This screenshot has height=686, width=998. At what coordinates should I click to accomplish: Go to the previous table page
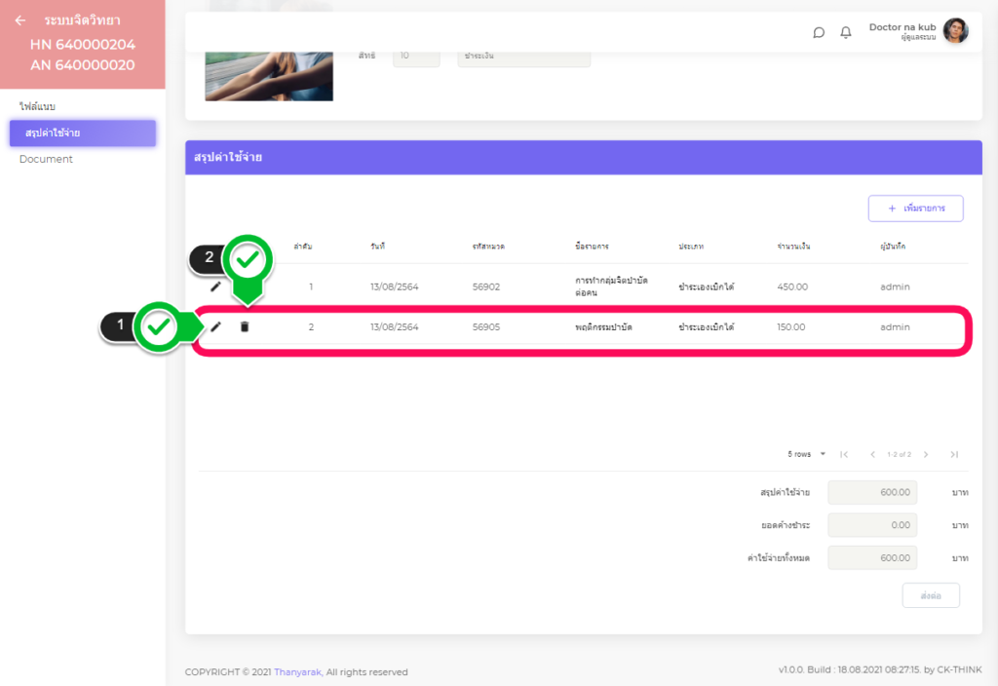pyautogui.click(x=872, y=454)
